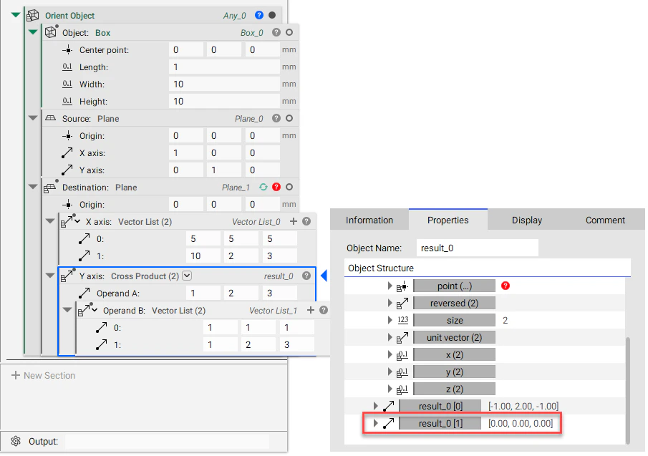Click the Destination Plane icon
Screen dimensions: 648x456
[50, 187]
